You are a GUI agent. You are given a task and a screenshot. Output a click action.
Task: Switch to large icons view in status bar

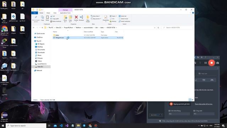coord(193,100)
